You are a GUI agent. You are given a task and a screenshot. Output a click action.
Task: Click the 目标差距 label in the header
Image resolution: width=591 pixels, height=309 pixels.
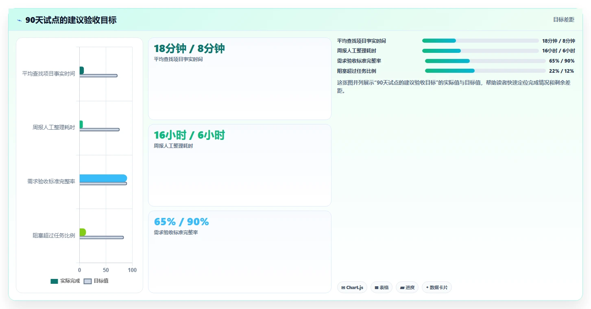[x=564, y=20]
